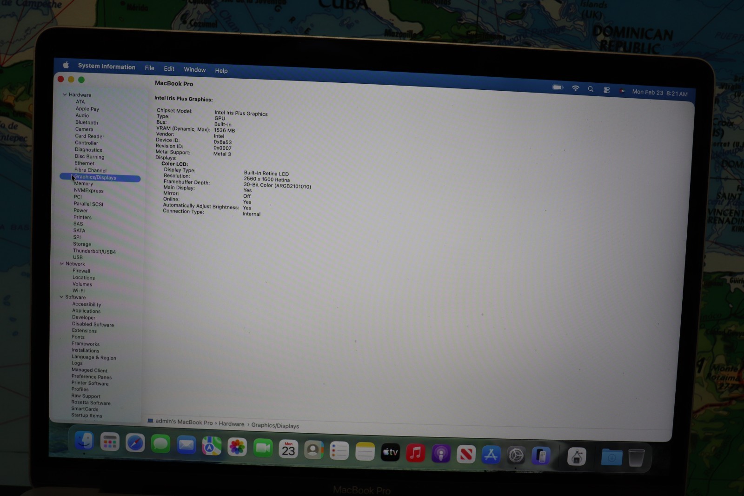The image size is (744, 496).
Task: Select NVMExpress in sidebar
Action: (88, 190)
